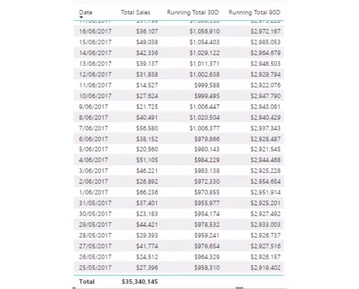359x289 pixels.
Task: Click the $1,020,504 Running Total 30D cell
Action: point(204,118)
